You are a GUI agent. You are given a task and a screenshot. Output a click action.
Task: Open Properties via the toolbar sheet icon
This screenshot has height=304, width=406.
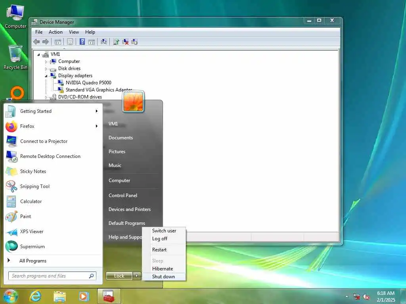[70, 42]
